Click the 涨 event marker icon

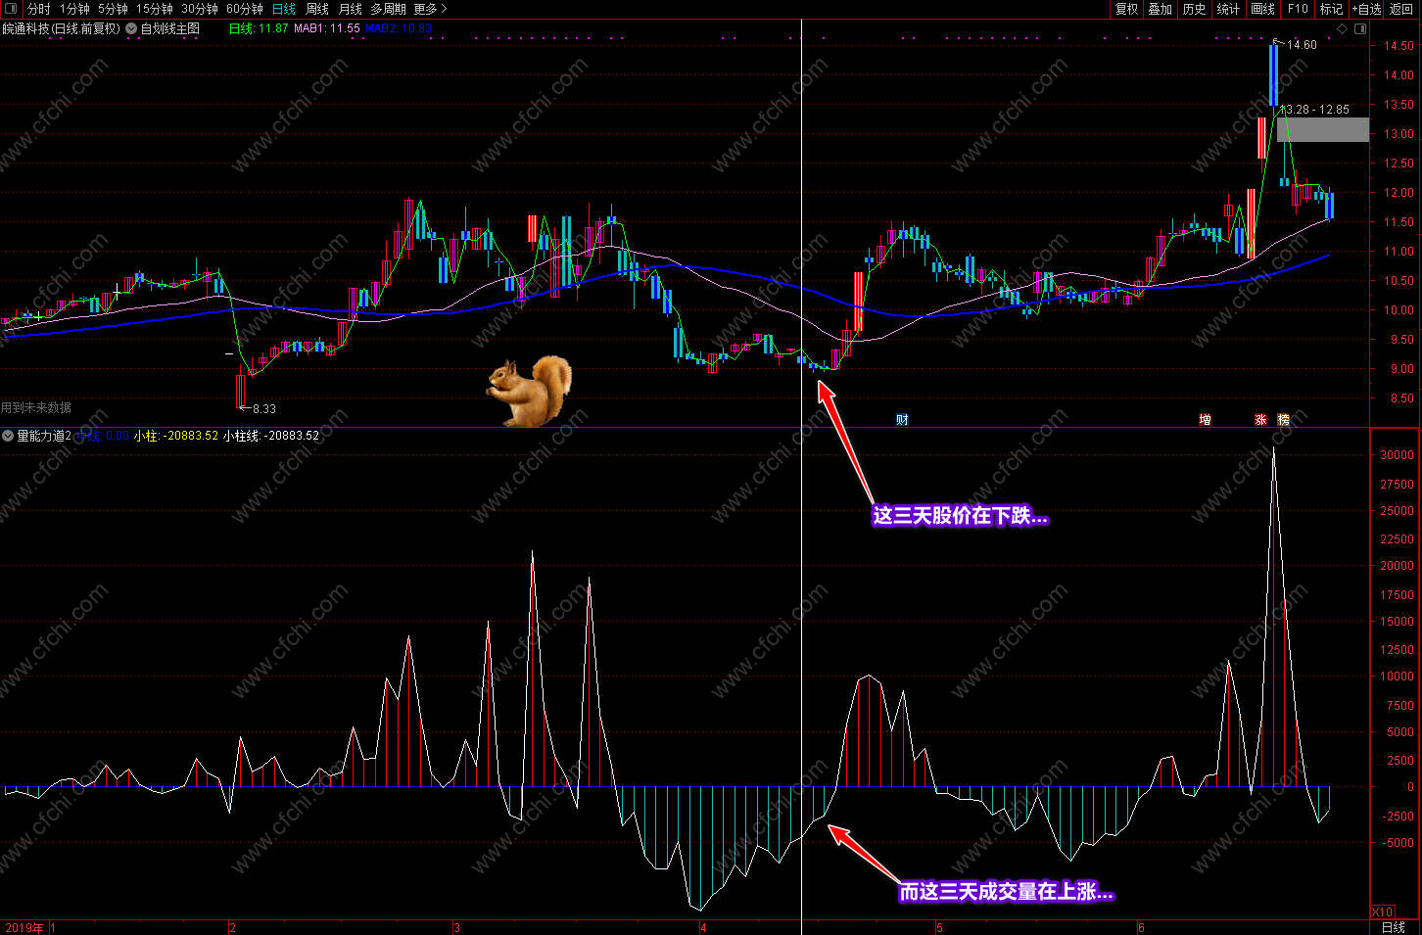[1260, 420]
